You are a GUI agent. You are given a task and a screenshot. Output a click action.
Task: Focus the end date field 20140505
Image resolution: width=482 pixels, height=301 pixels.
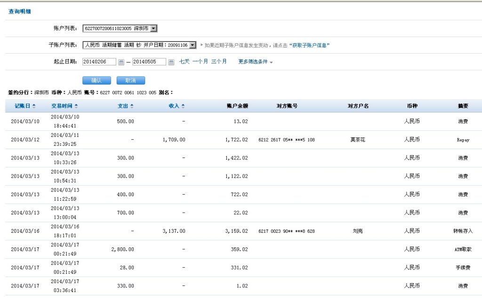click(x=149, y=62)
